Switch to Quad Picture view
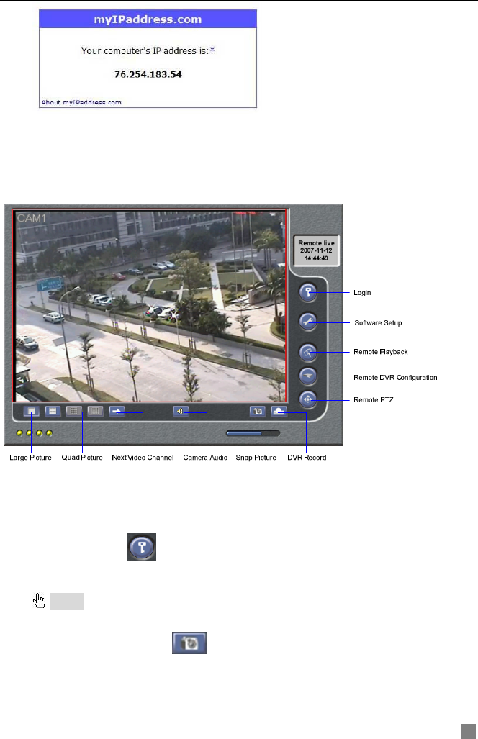This screenshot has width=478, height=739. click(53, 412)
